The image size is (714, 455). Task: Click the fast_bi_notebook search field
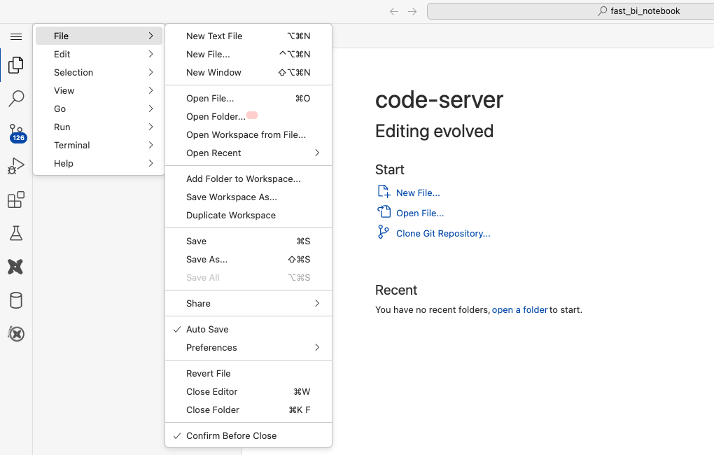point(570,11)
